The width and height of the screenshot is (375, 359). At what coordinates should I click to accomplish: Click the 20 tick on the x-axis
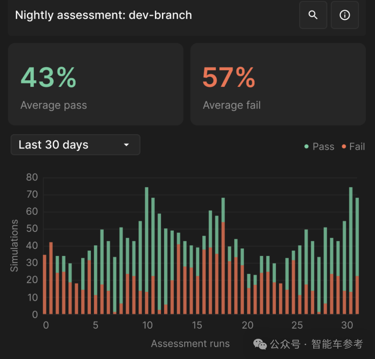click(248, 325)
